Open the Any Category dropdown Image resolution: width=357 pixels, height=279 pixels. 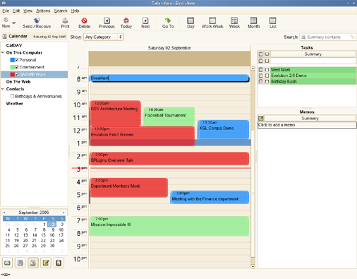tap(103, 37)
